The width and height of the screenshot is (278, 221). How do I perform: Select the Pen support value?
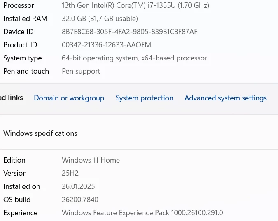(81, 72)
